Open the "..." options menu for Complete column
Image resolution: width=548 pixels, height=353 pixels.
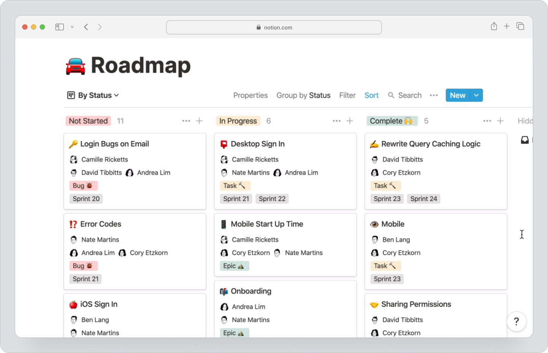487,121
